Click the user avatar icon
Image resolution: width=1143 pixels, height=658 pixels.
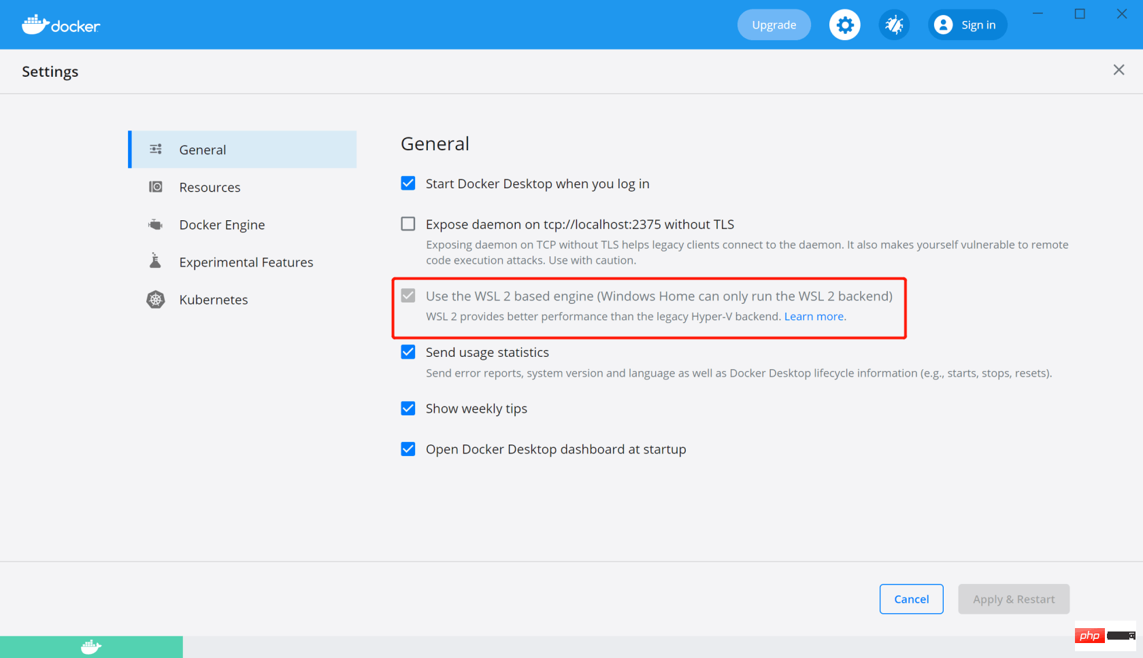click(943, 25)
